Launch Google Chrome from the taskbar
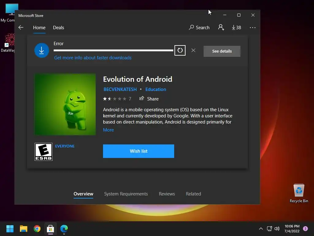Screen dimensions: 314x236 [37, 229]
